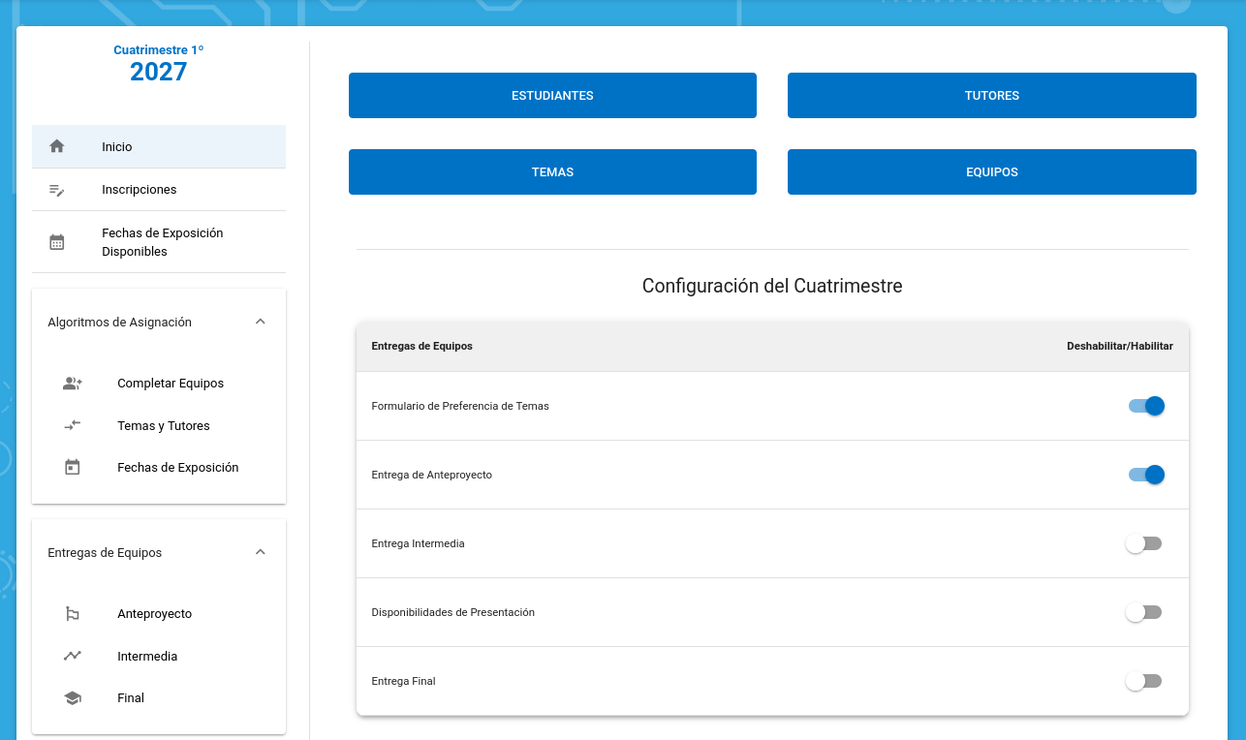Screen dimensions: 1246x740
Task: Click the calendar icon for Fechas de Exposición Disponibles
Action: click(57, 242)
